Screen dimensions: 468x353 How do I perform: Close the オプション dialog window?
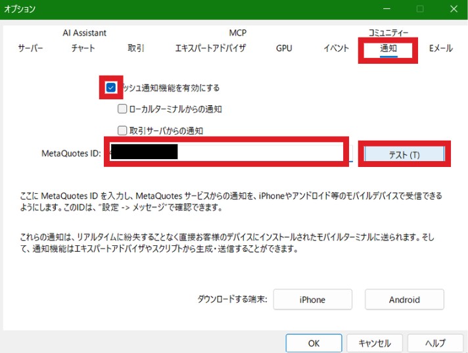pos(454,9)
